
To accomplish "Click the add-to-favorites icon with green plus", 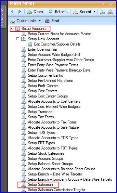I will pos(102,12).
